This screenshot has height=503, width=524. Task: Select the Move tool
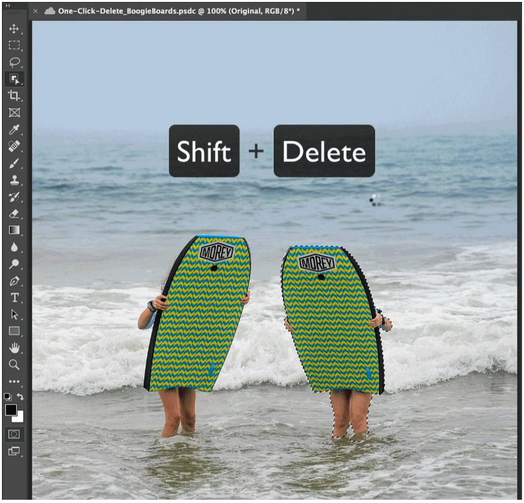(x=14, y=29)
